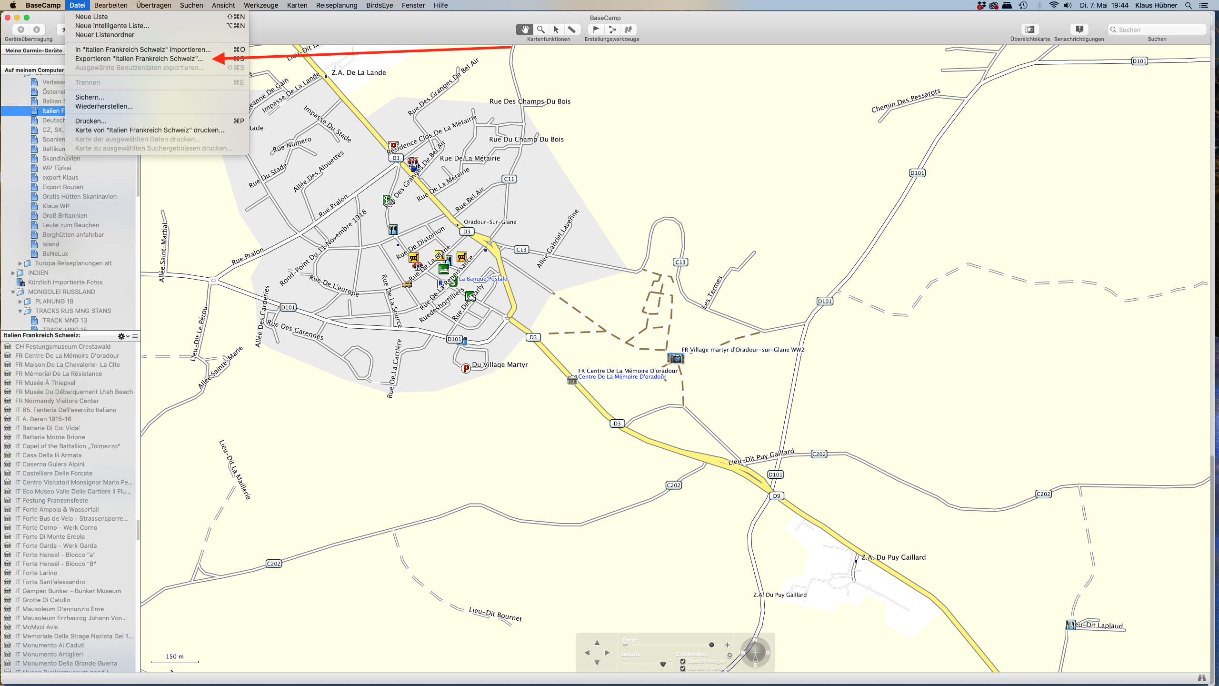This screenshot has height=686, width=1219.
Task: Select the arrow selection tool
Action: [556, 30]
